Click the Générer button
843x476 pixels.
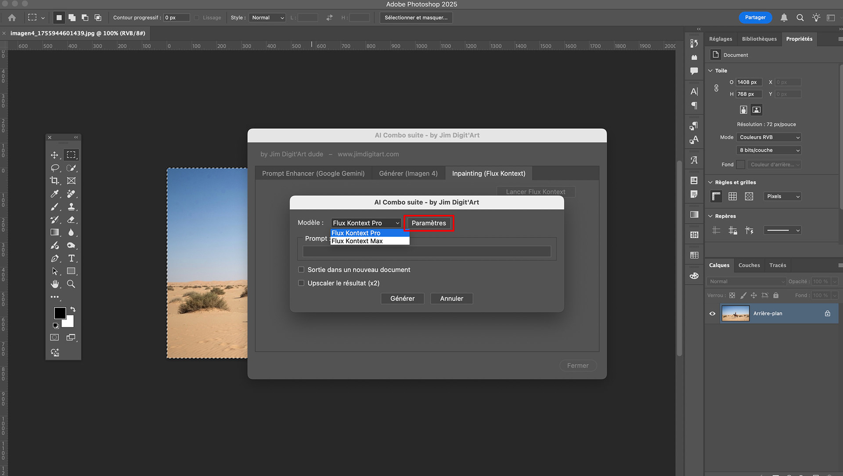click(402, 298)
